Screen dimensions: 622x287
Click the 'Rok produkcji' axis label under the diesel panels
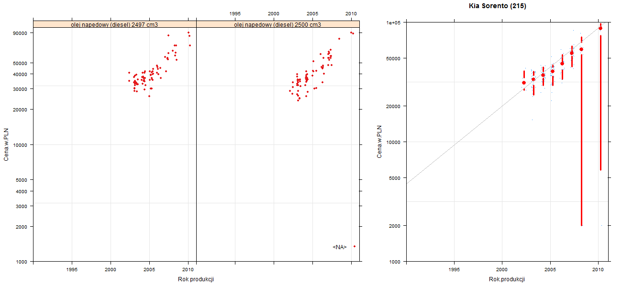pos(196,279)
